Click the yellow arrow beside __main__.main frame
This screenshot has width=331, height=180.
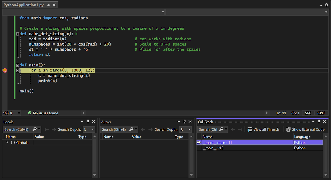pyautogui.click(x=199, y=142)
